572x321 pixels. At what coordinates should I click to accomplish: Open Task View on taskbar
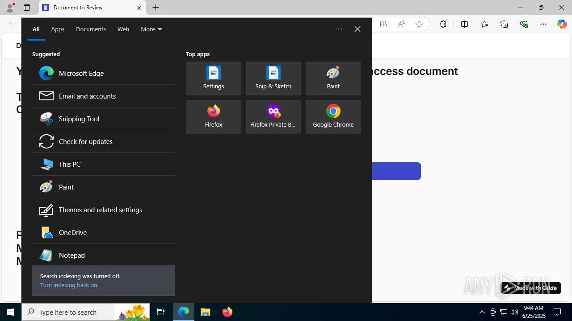coord(161,312)
